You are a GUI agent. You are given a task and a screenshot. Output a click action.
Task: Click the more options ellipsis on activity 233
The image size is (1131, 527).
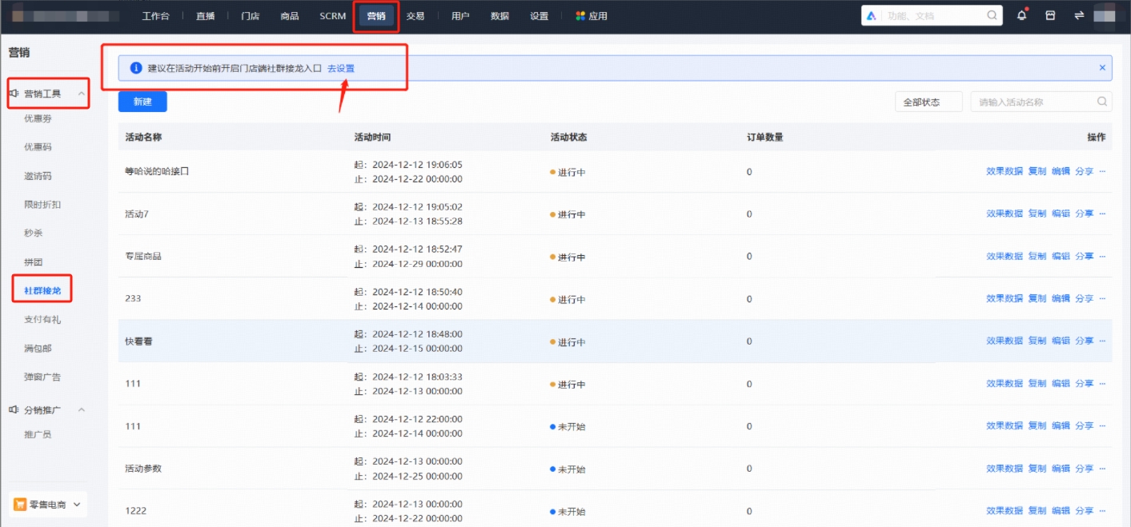click(1101, 297)
